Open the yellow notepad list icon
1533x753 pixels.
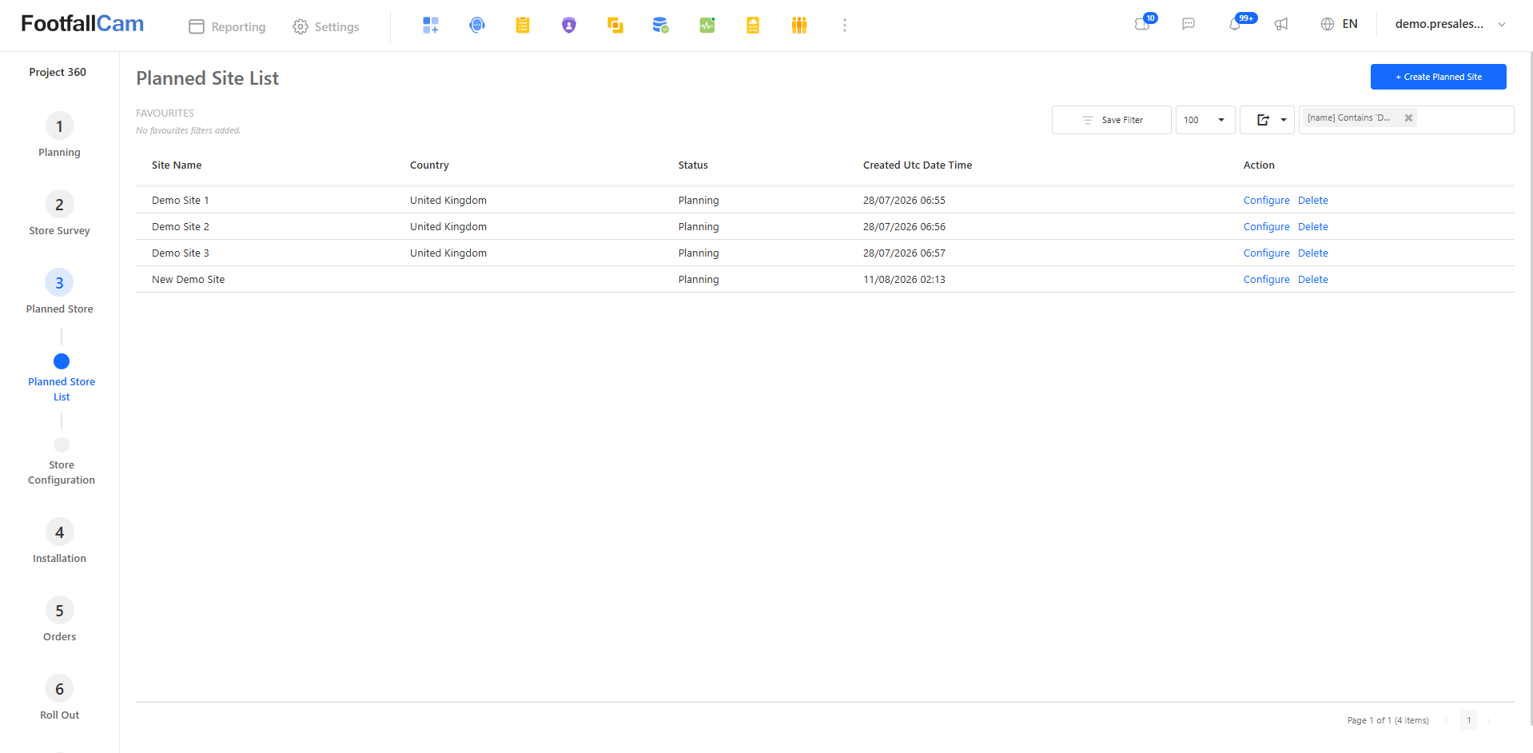click(x=523, y=26)
